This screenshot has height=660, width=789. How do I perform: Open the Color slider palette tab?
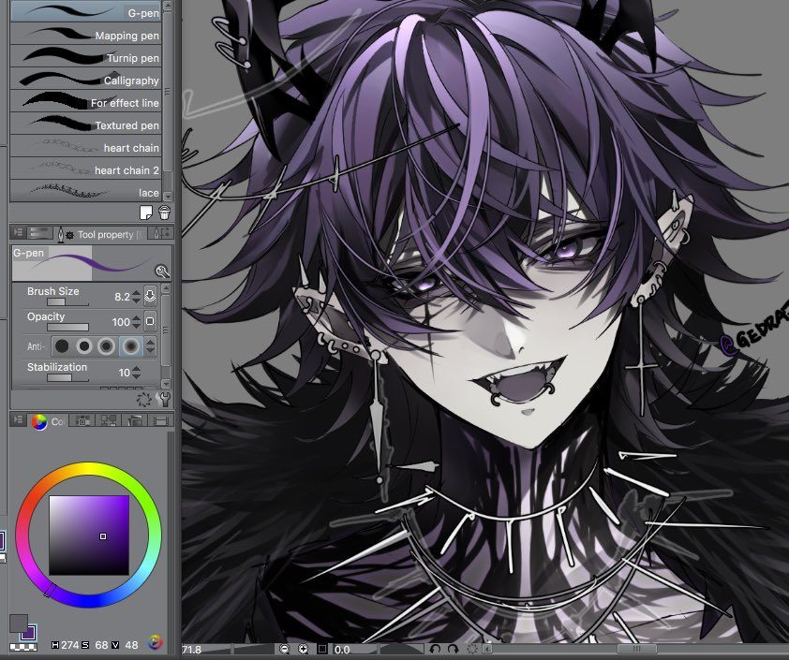point(82,420)
